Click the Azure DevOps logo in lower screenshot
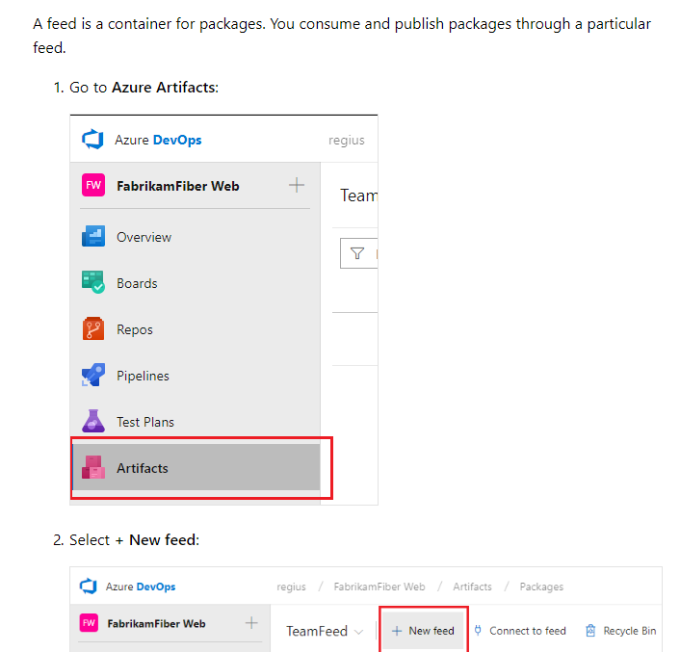Viewport: 680px width, 652px height. coord(89,587)
